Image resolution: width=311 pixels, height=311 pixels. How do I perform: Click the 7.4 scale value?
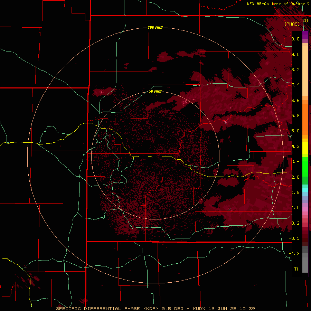point(295,85)
